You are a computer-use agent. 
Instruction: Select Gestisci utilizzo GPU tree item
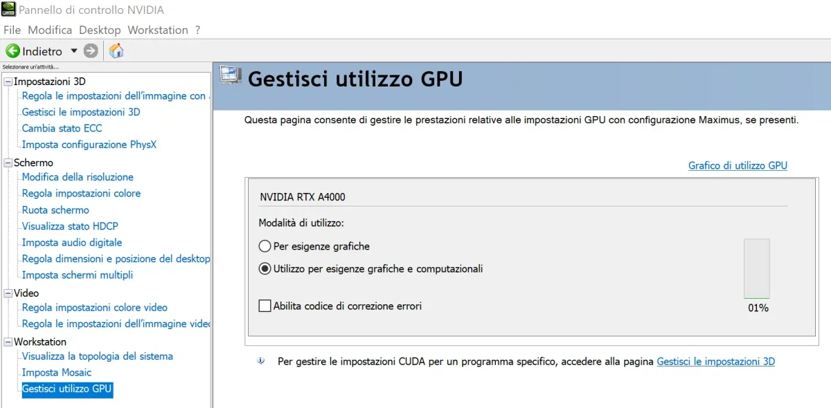coord(67,389)
